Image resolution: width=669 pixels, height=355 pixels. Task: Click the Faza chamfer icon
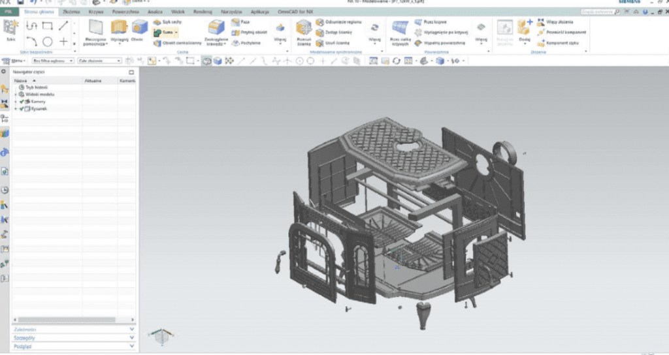coord(236,22)
